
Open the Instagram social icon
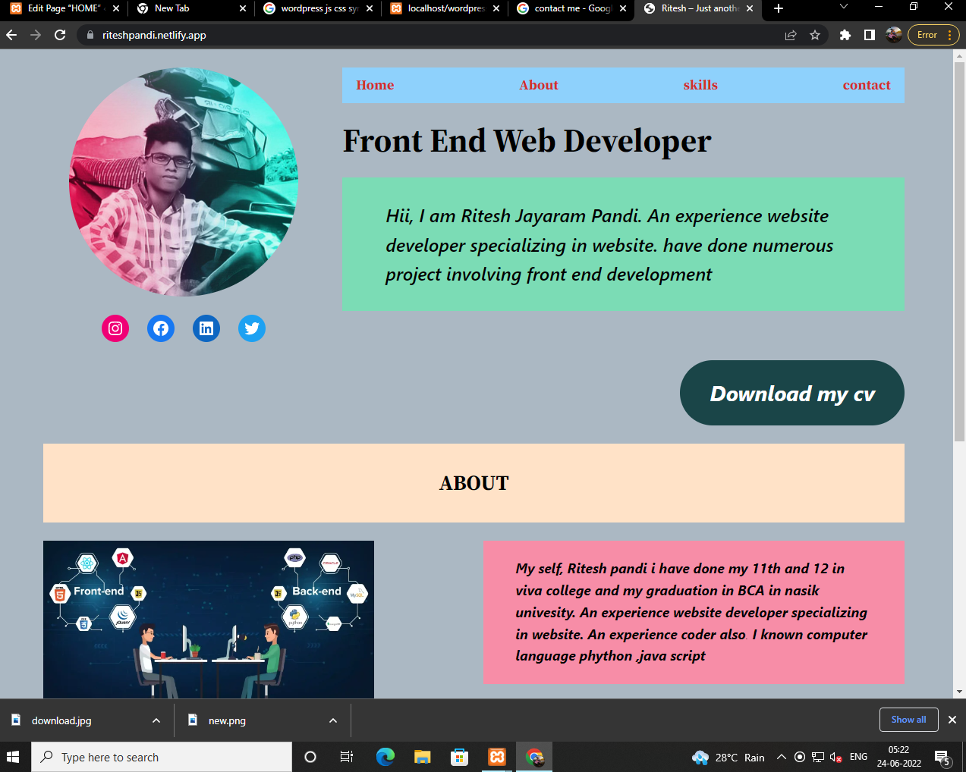tap(115, 328)
